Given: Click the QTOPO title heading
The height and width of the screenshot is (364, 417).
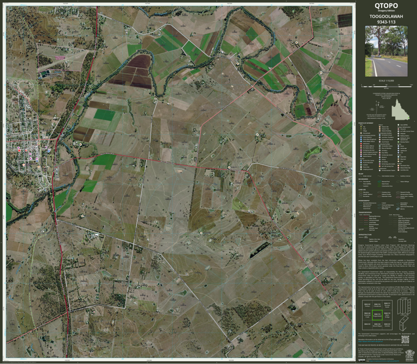Looking at the screenshot, I should (x=386, y=5).
